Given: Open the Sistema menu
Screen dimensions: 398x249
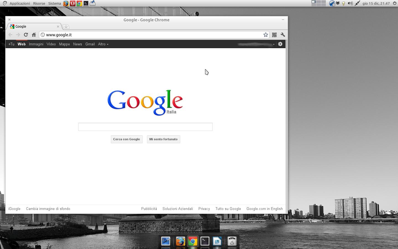Looking at the screenshot, I should tap(54, 3).
